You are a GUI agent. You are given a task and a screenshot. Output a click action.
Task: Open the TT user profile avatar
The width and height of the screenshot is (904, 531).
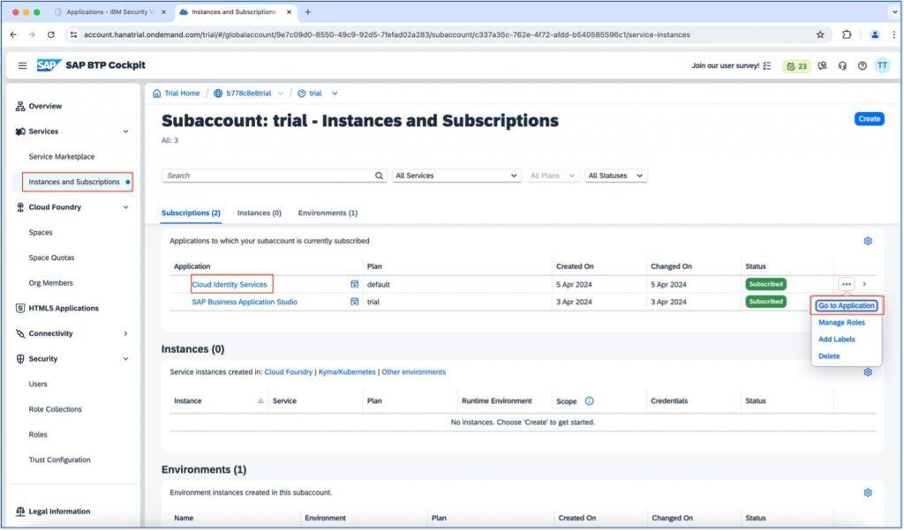click(882, 65)
